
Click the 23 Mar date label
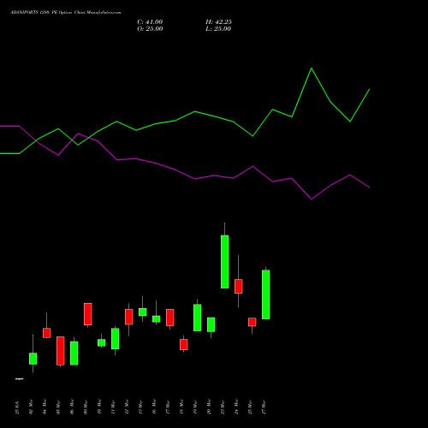coord(223,407)
